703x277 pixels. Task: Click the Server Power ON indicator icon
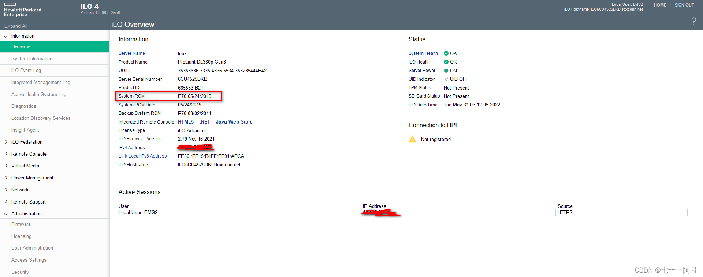click(446, 71)
